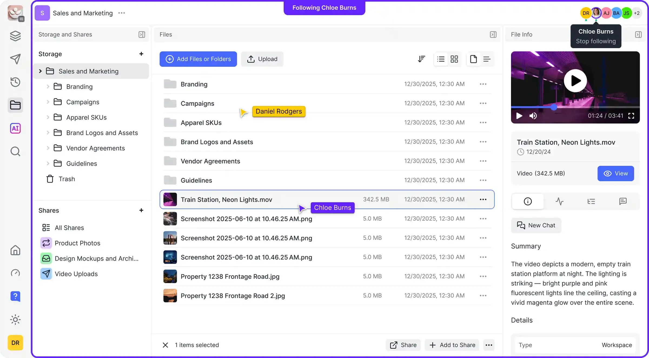Image resolution: width=649 pixels, height=358 pixels.
Task: Open the AI assistant from the sidebar
Action: coord(15,128)
